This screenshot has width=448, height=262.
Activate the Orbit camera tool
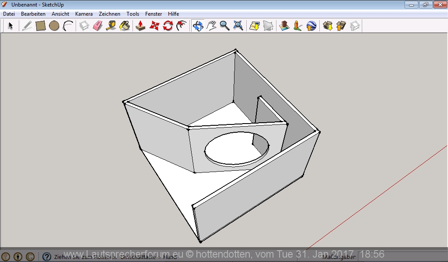198,26
